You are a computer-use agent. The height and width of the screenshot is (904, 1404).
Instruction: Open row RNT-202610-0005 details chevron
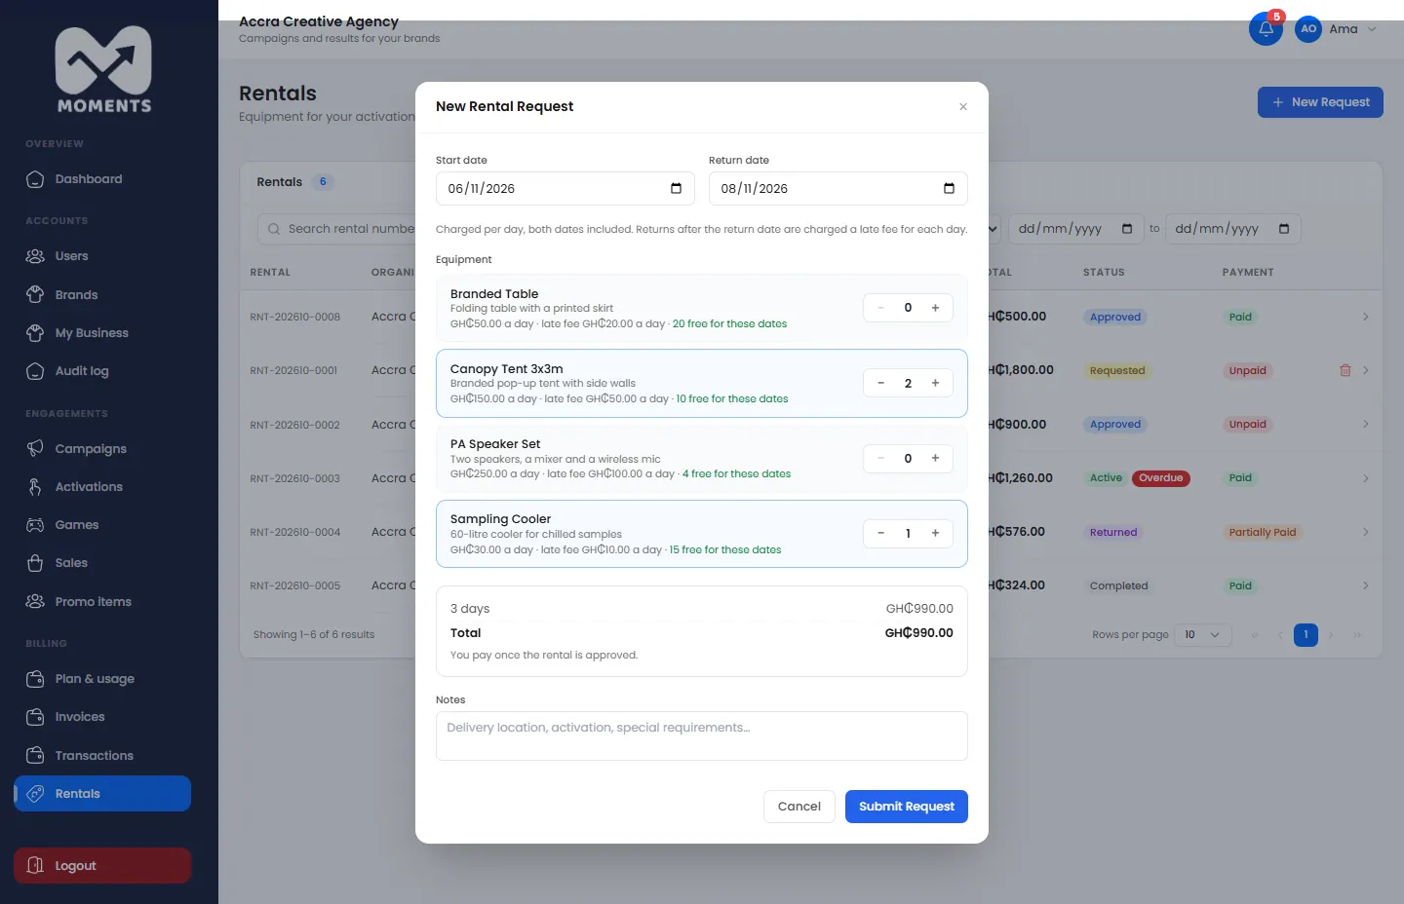(1366, 585)
